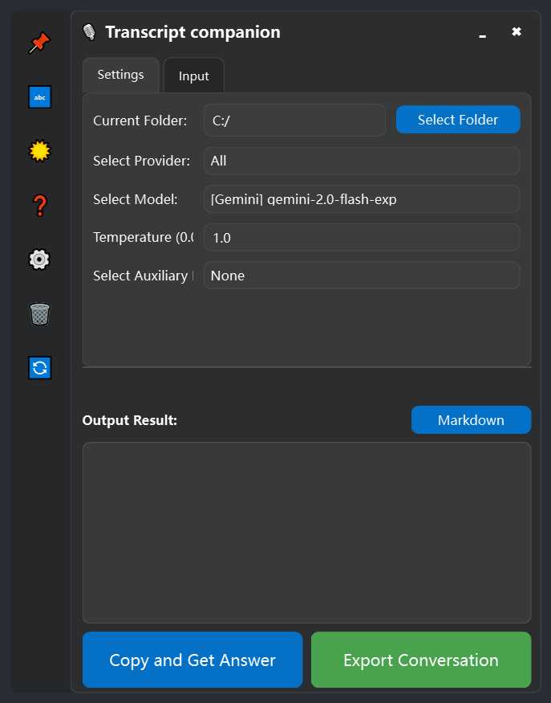Expand the Select Model dropdown

(362, 199)
